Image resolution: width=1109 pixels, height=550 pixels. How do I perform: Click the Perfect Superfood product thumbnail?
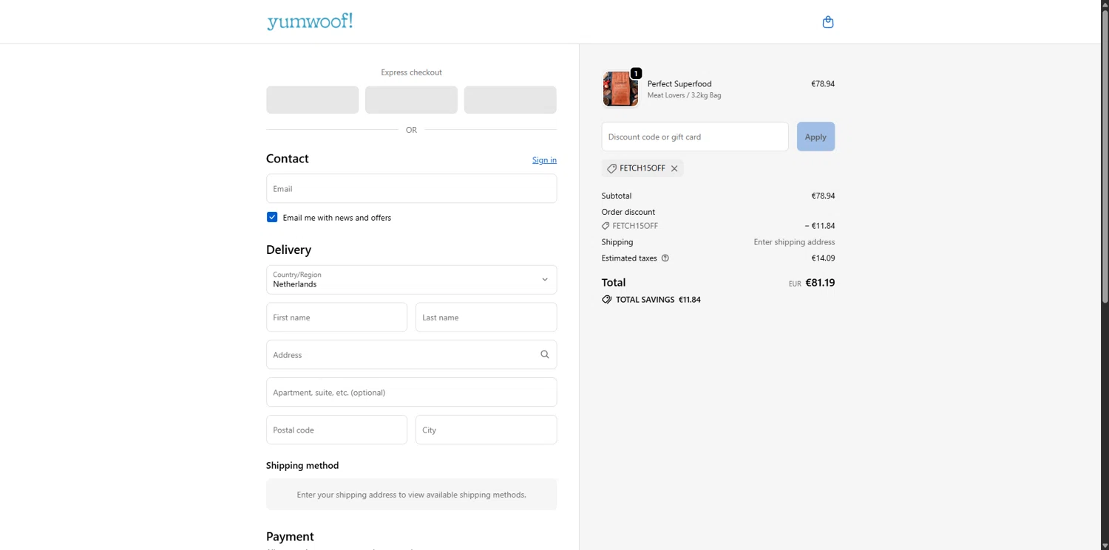[620, 89]
